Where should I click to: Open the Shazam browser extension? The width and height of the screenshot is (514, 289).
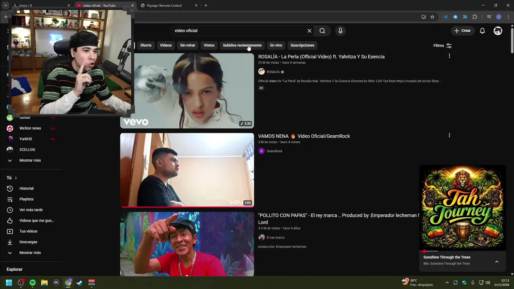[455, 17]
